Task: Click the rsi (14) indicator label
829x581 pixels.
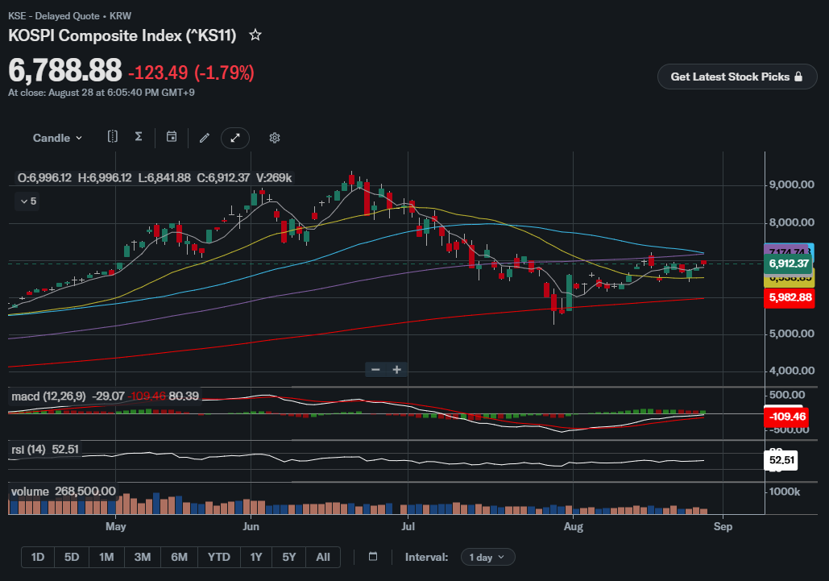Action: pyautogui.click(x=28, y=450)
